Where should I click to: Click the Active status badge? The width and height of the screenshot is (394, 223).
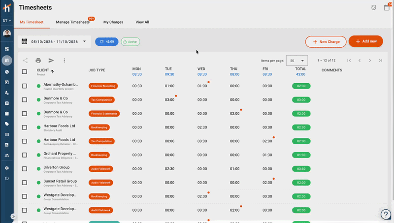coord(131,42)
